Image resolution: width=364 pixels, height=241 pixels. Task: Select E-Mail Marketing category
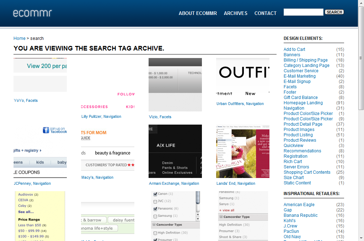tap(299, 76)
